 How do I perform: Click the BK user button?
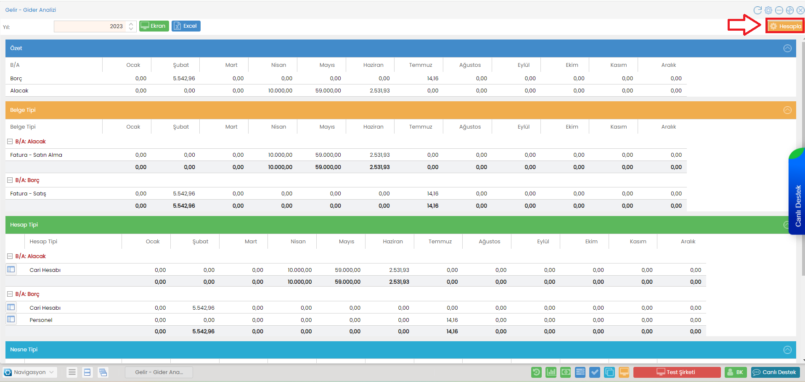point(736,372)
